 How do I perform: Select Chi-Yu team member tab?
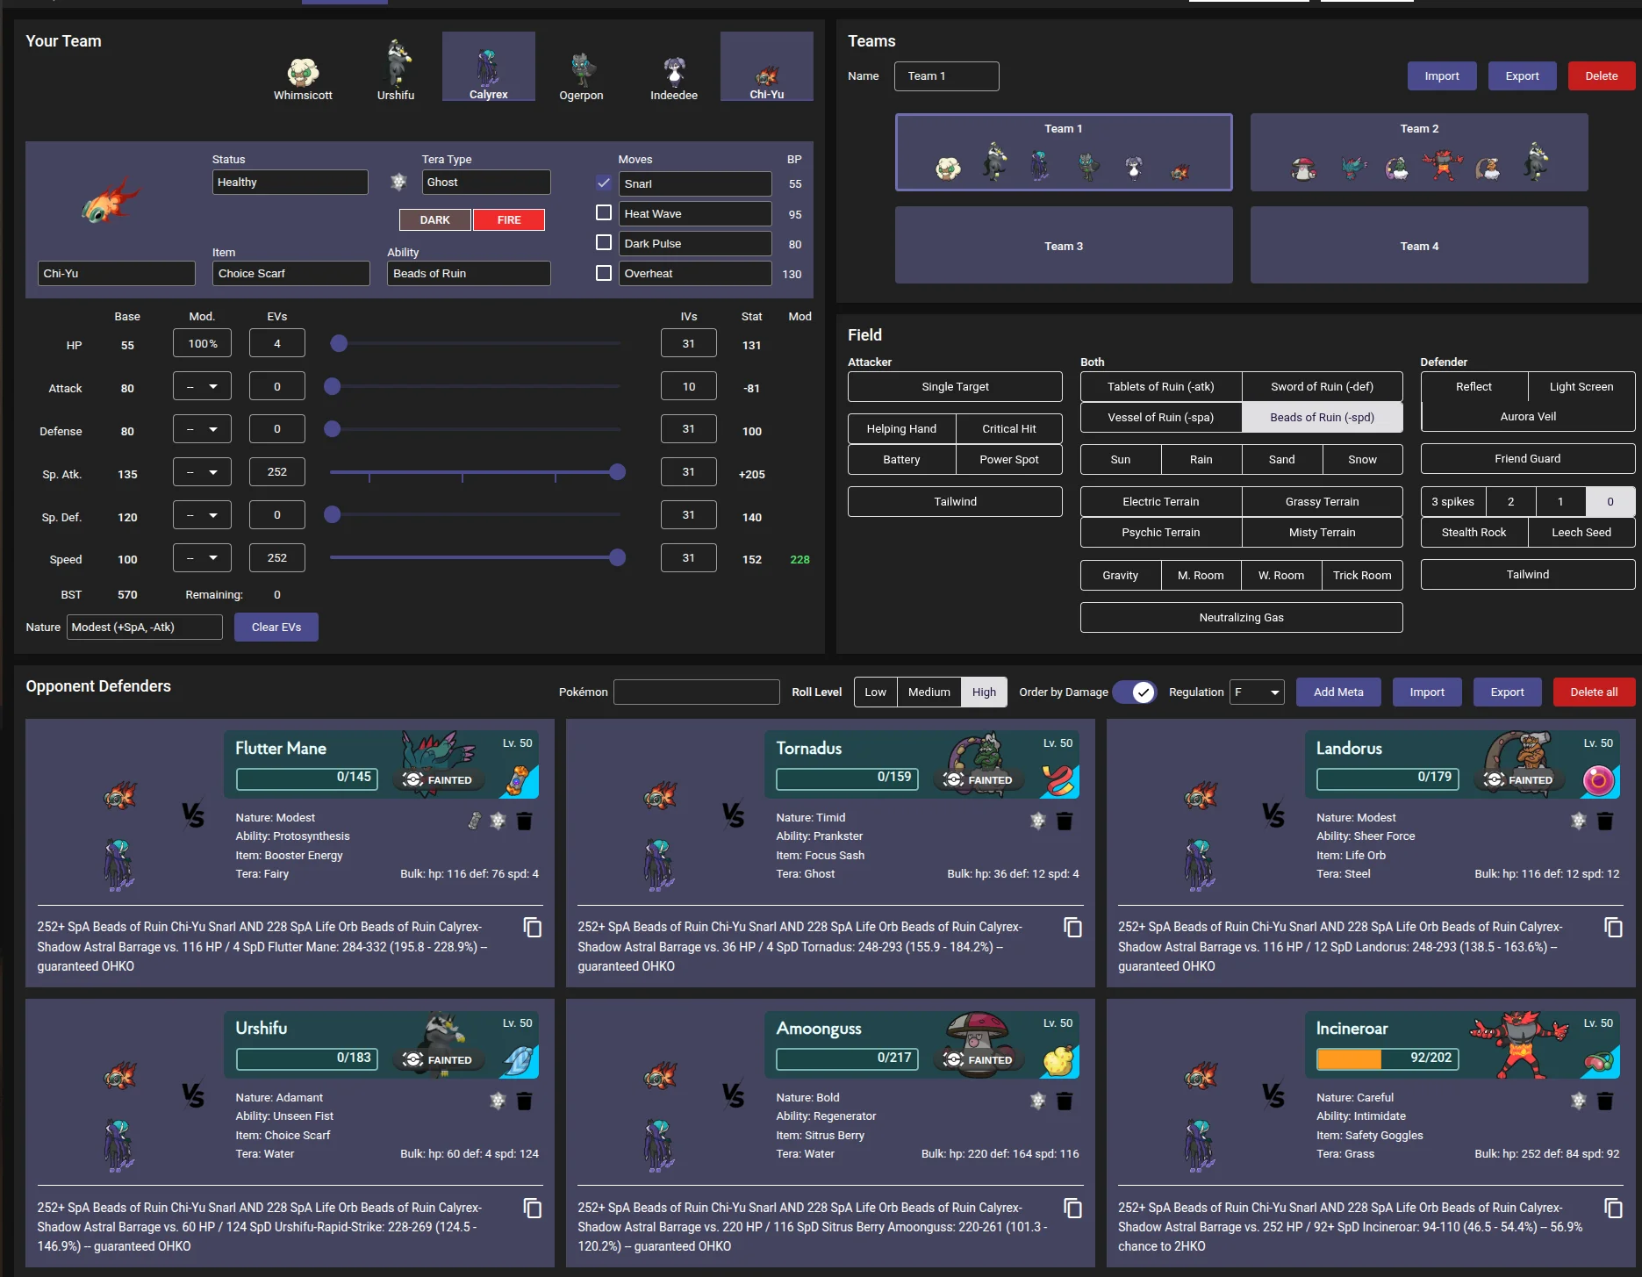767,68
